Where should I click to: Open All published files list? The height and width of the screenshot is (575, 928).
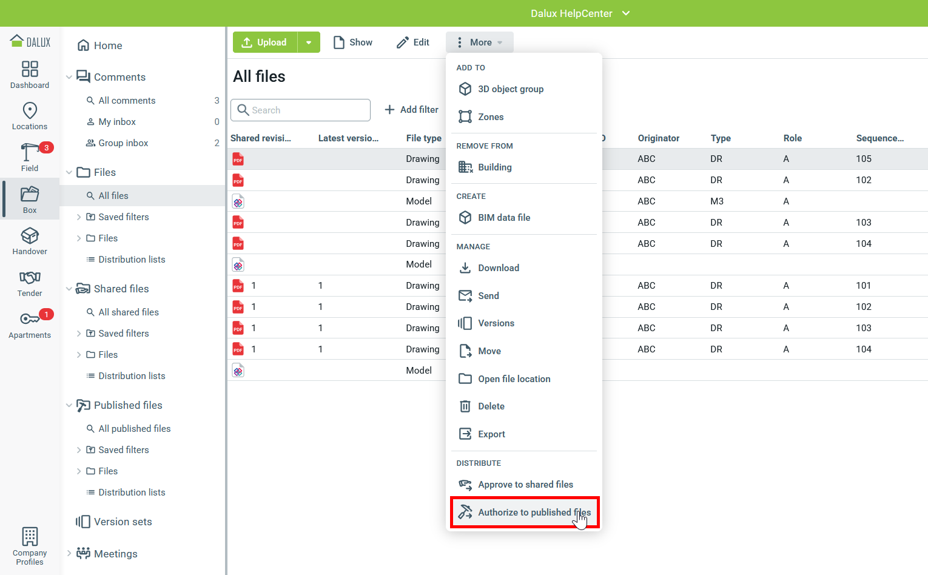point(134,429)
